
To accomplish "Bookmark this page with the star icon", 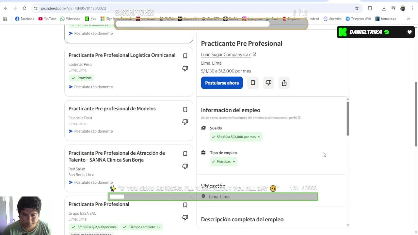I will tap(357, 8).
